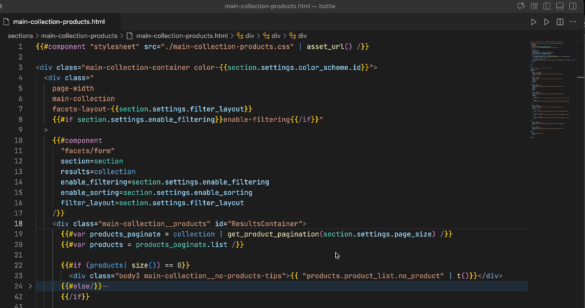This screenshot has height=308, width=585.
Task: Open the editor More Actions ellipsis
Action: pyautogui.click(x=573, y=22)
